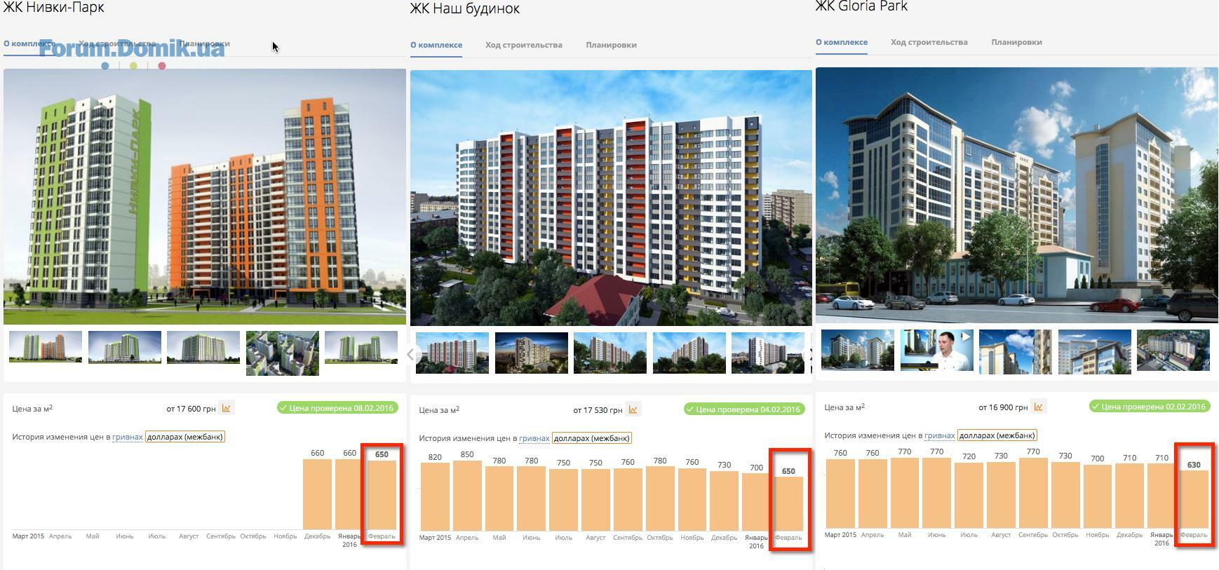Viewport: 1219px width, 570px height.
Task: Open О комплексе tab of ЖК Gloria Park
Action: pos(842,42)
